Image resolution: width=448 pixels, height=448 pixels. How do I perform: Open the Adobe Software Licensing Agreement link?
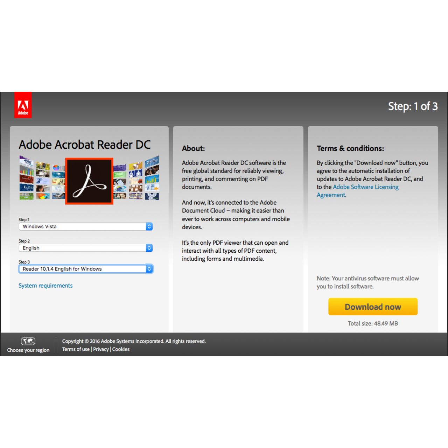coord(365,187)
